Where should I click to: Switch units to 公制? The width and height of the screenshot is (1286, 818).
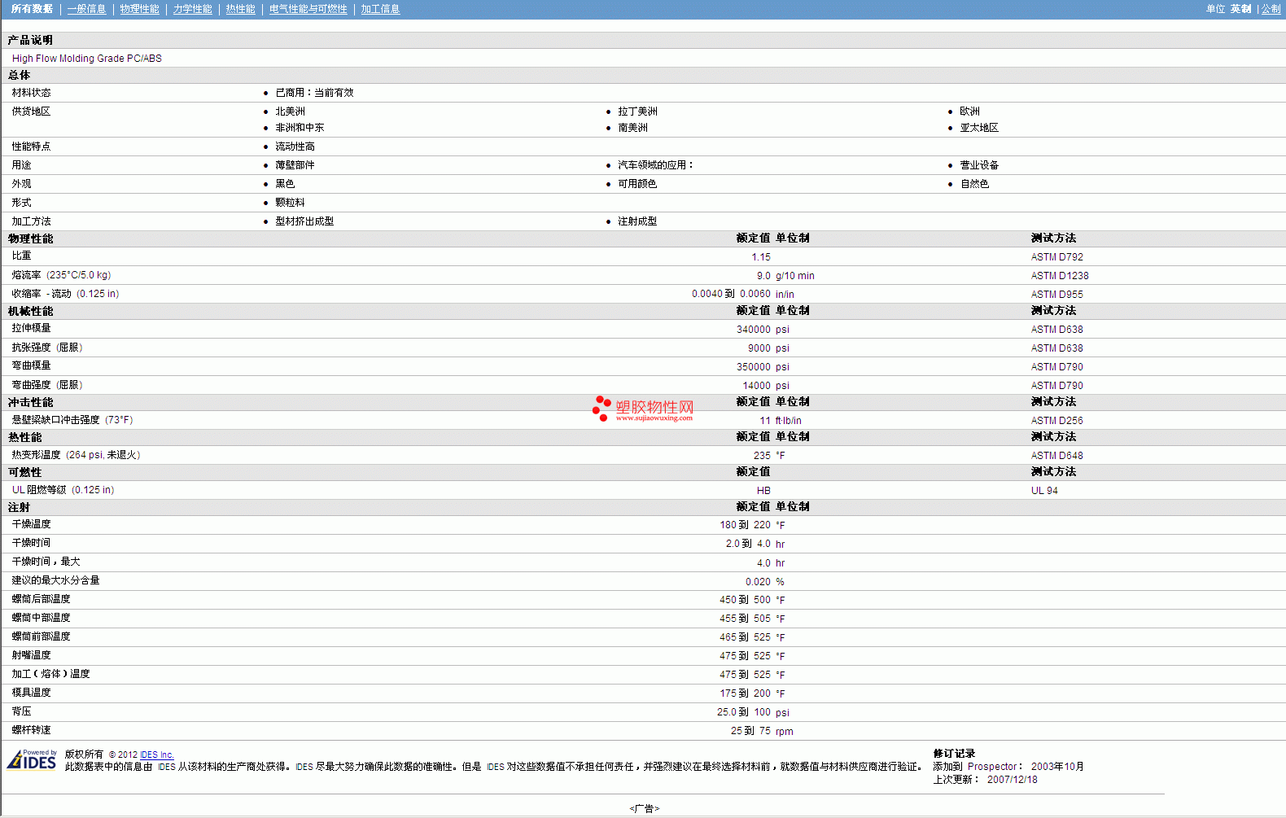(1271, 9)
